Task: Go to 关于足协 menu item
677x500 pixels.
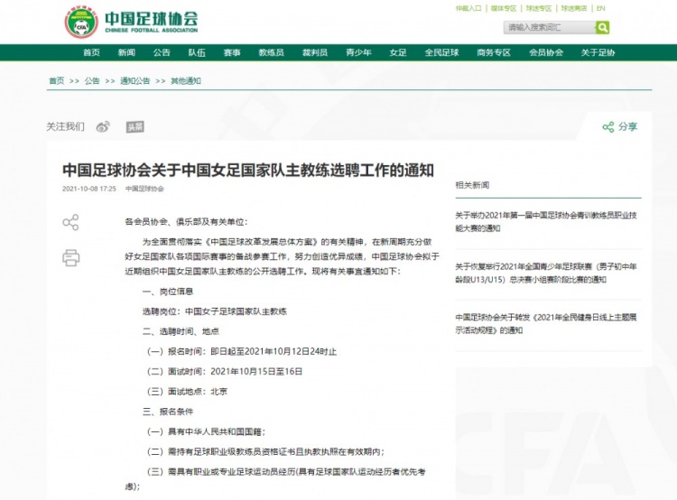Action: (x=598, y=53)
